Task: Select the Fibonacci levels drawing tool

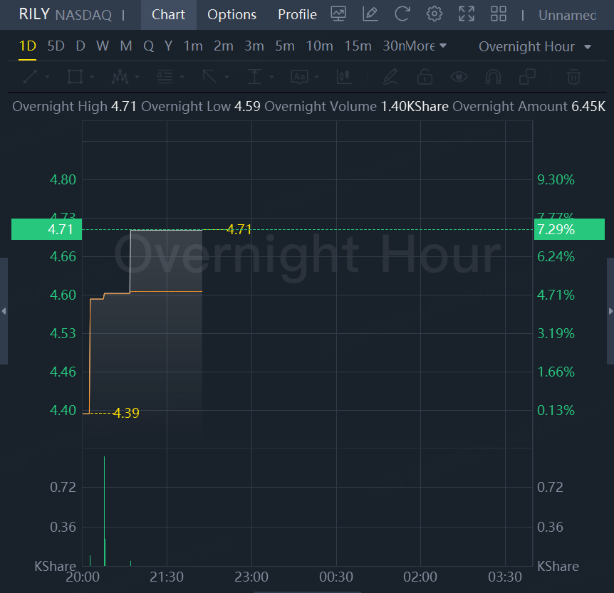Action: pos(165,77)
